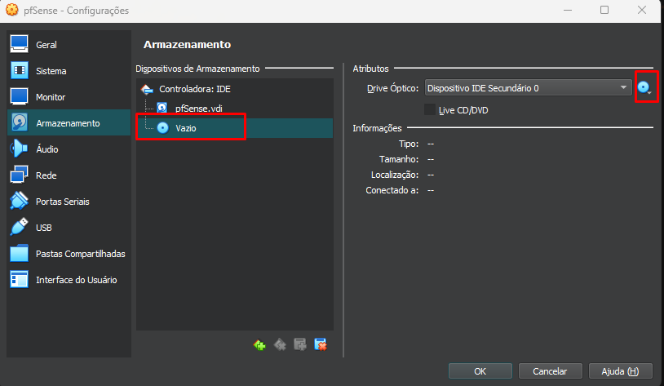Enable the Live CD/DVD checkbox
This screenshot has width=664, height=386.
pos(430,109)
